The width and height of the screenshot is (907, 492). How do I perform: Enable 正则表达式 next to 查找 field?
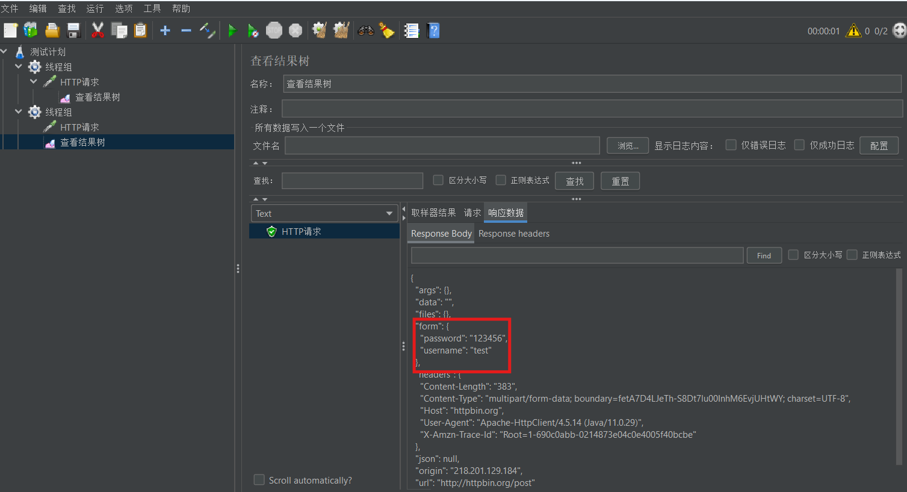click(500, 179)
